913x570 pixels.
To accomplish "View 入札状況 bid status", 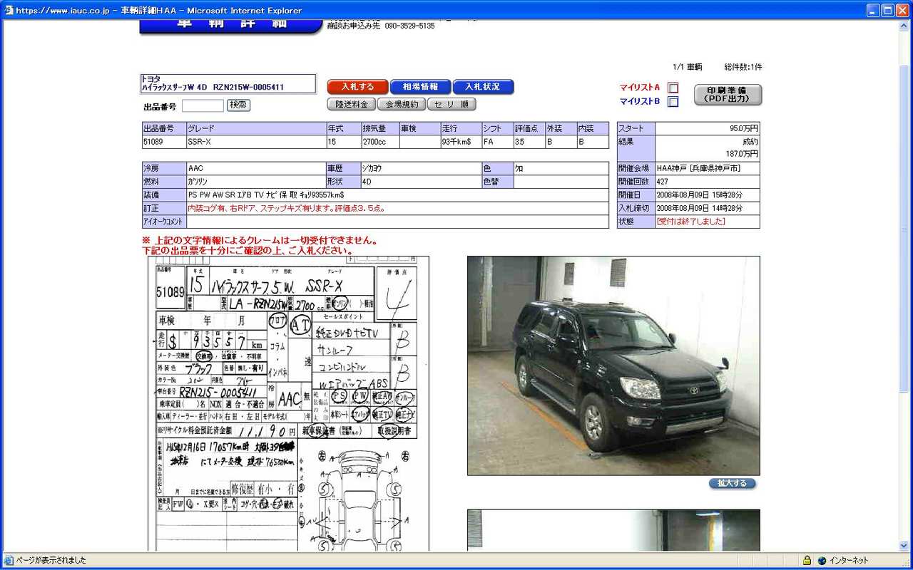I will (x=483, y=87).
